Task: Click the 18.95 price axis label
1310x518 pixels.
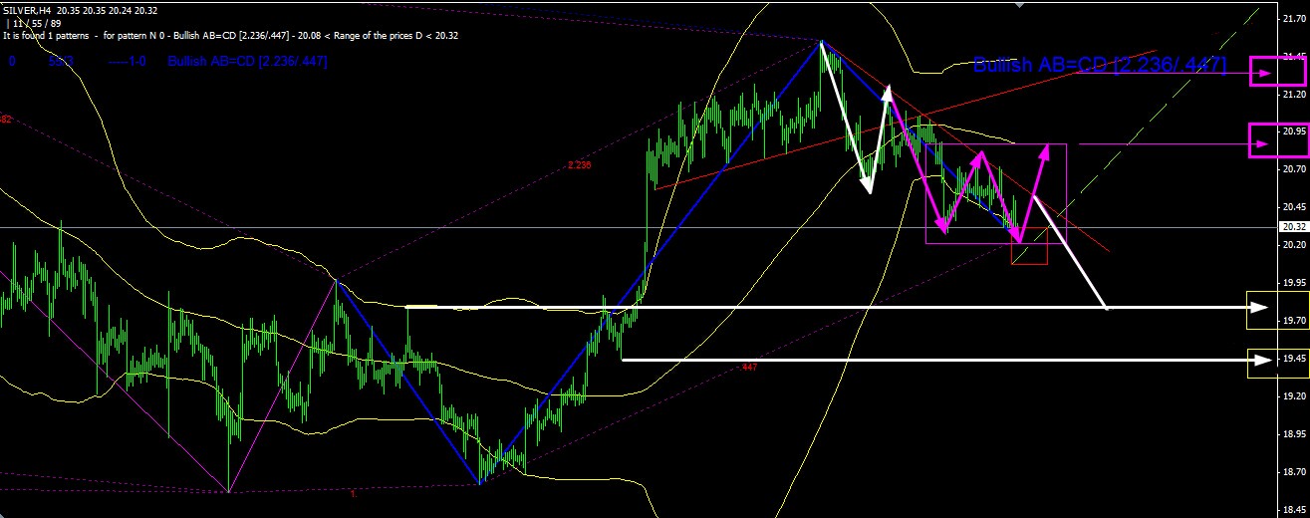Action: [1294, 434]
